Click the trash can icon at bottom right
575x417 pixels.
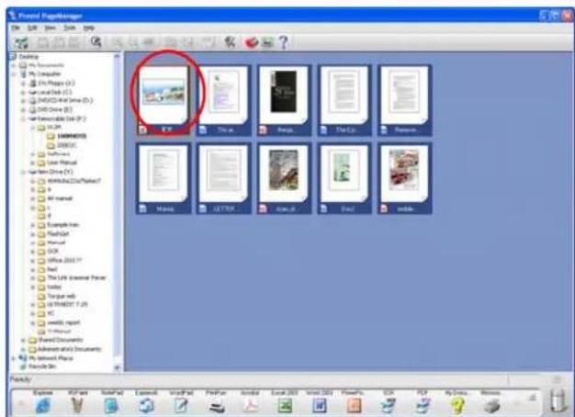[x=557, y=400]
